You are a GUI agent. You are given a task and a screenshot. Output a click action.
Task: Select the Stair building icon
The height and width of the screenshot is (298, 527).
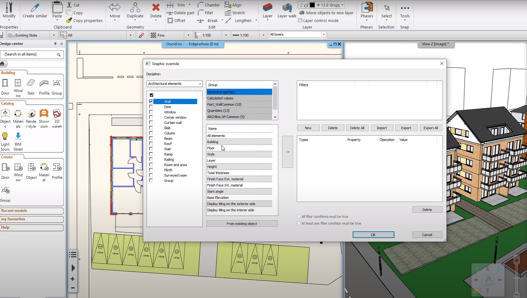click(31, 83)
